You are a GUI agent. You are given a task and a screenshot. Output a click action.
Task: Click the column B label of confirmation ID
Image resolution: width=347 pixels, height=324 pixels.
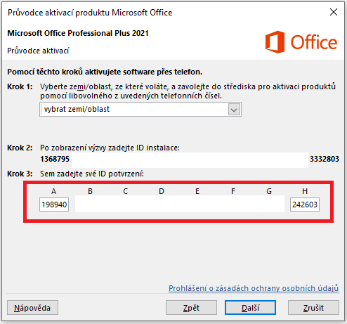(x=90, y=191)
